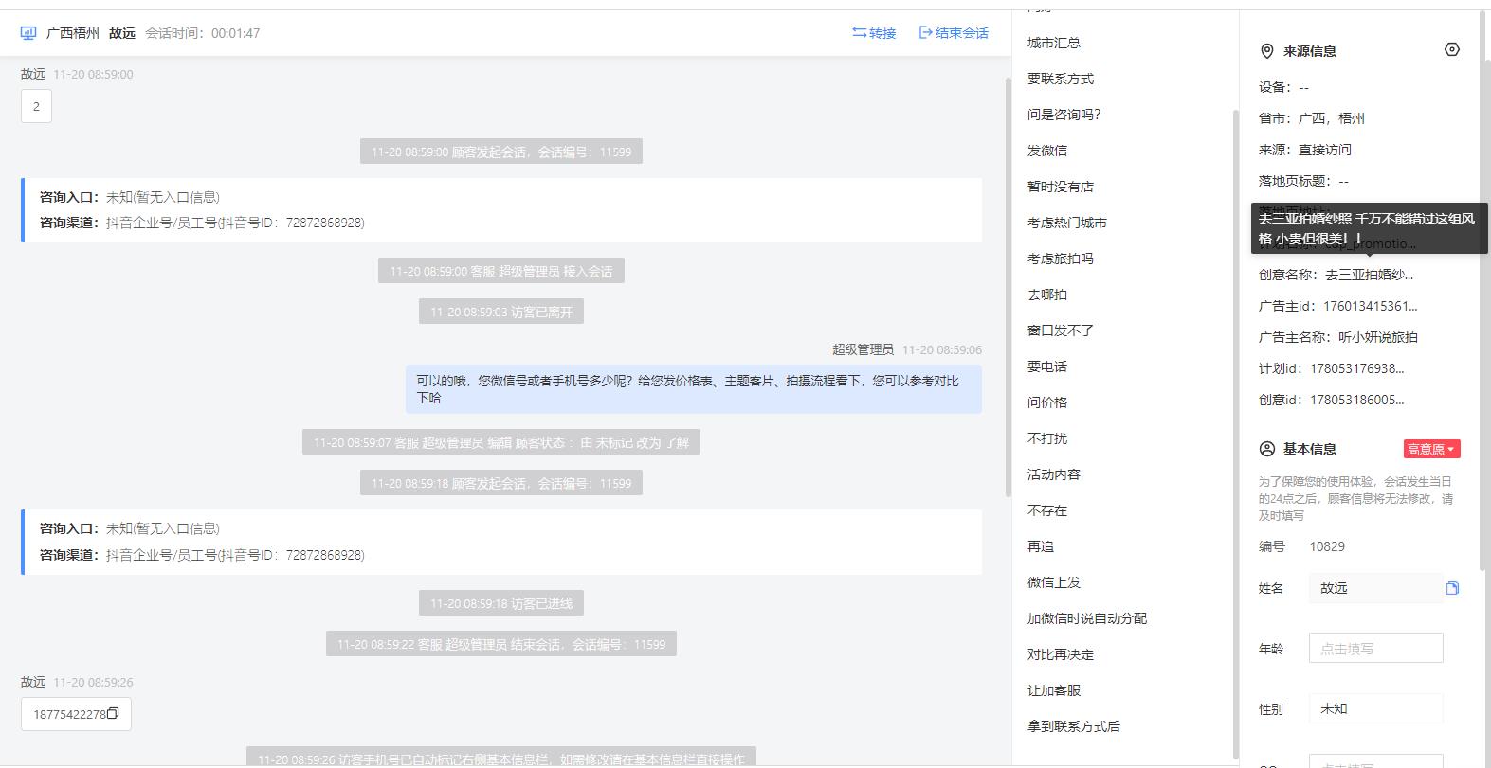
Task: Select quick reply 窗口发不了
Action: [1061, 330]
